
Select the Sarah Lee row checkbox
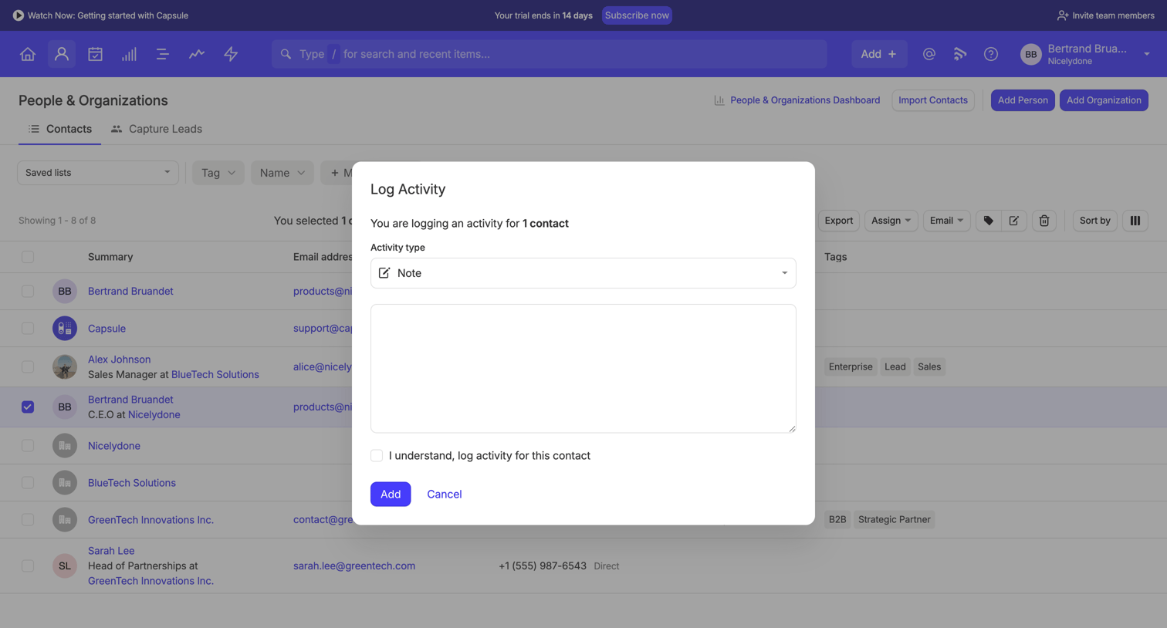pos(28,566)
